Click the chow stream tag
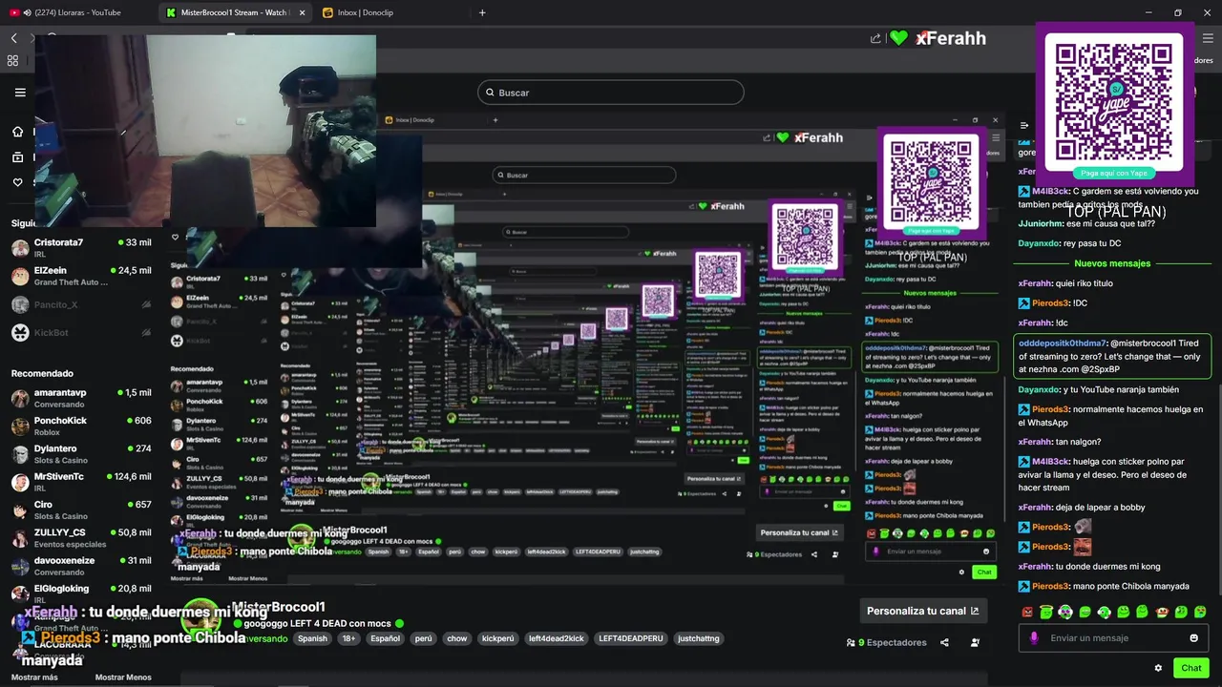1222x687 pixels. 457,638
